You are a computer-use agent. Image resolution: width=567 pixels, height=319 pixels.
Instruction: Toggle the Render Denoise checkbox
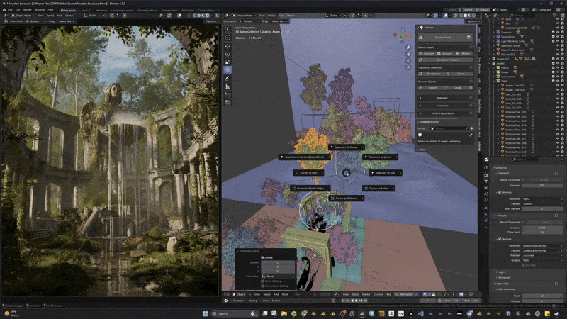coord(500,239)
